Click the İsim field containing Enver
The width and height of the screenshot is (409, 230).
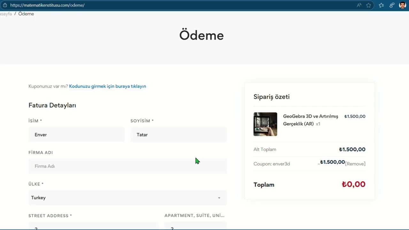coord(76,134)
